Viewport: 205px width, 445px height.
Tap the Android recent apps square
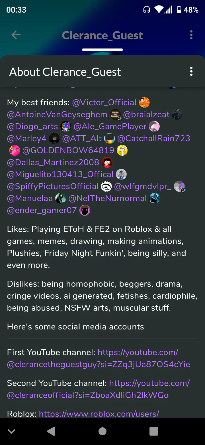[154, 431]
